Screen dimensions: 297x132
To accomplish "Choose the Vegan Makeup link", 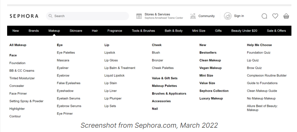I will point(211,68).
